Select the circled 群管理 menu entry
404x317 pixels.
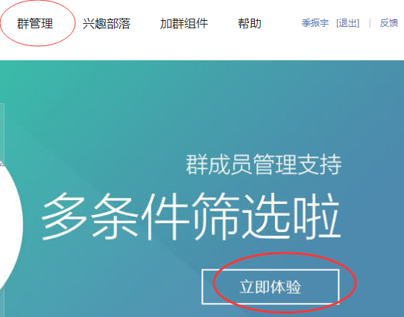point(35,23)
